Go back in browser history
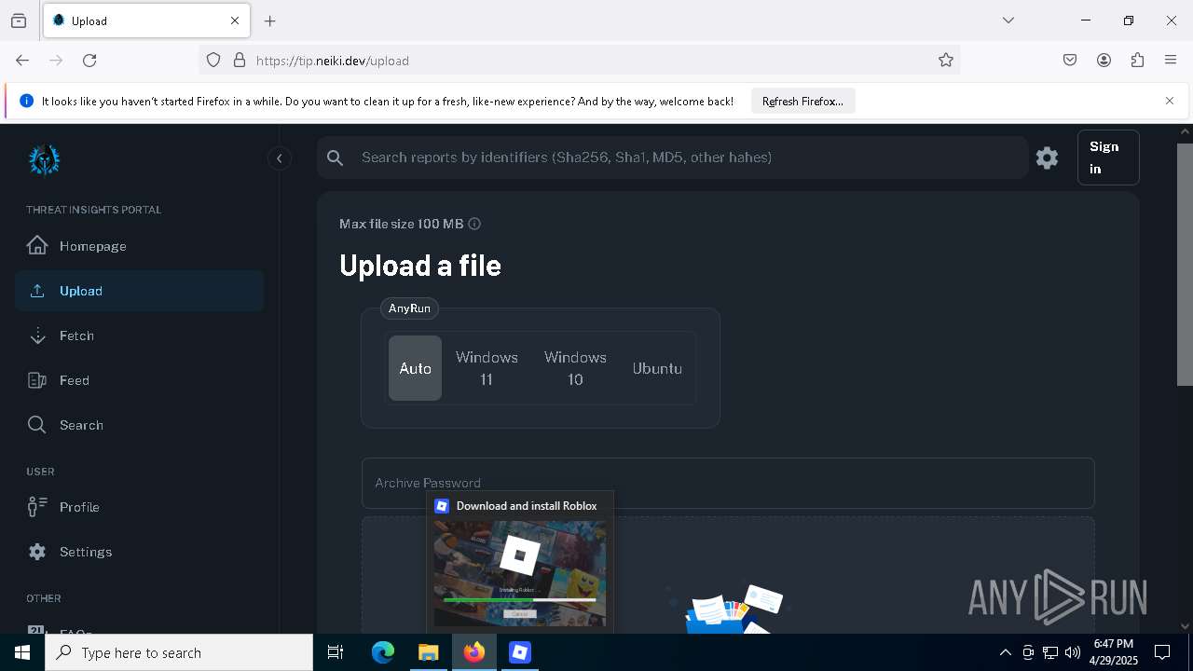Image resolution: width=1193 pixels, height=671 pixels. (x=22, y=60)
